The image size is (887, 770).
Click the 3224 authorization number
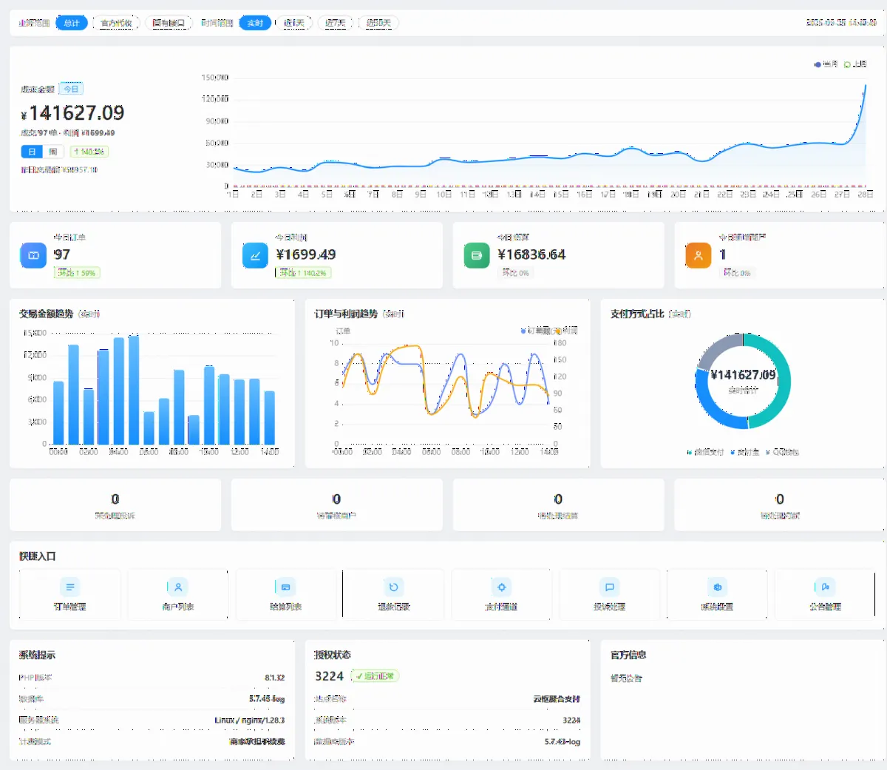coord(330,676)
